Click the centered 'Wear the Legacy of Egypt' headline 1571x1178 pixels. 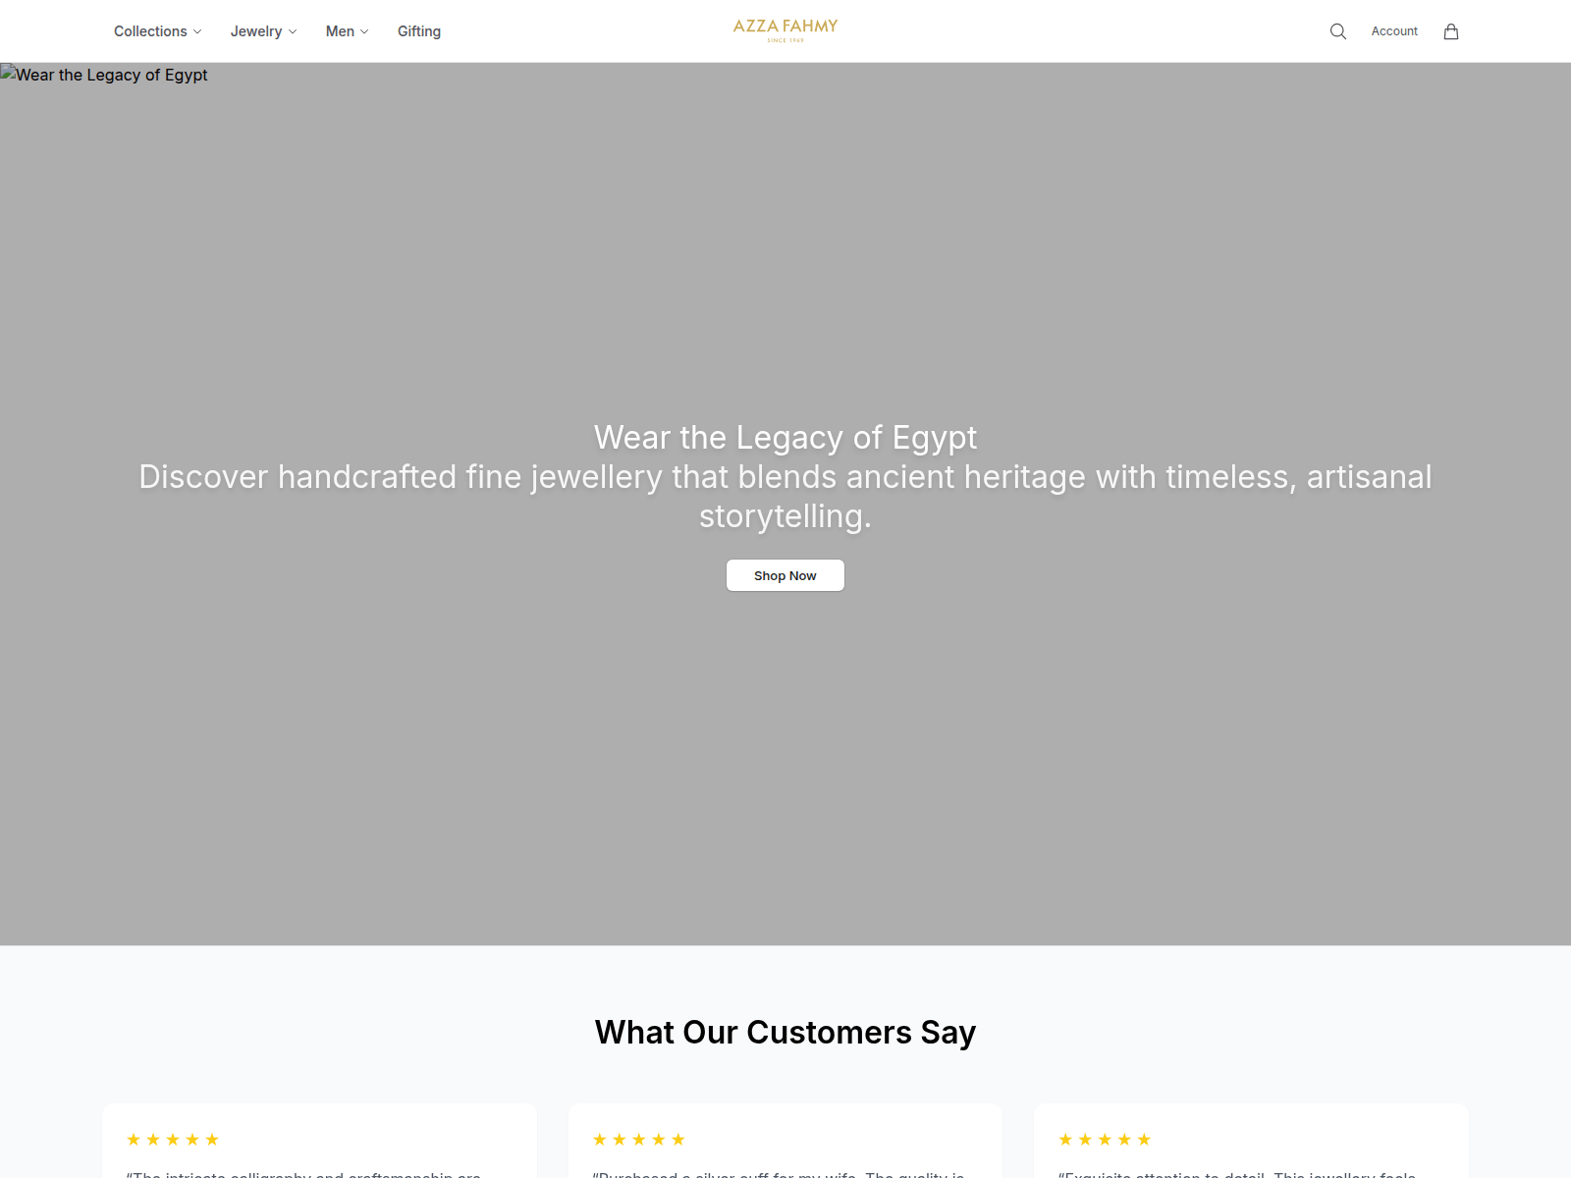point(785,437)
